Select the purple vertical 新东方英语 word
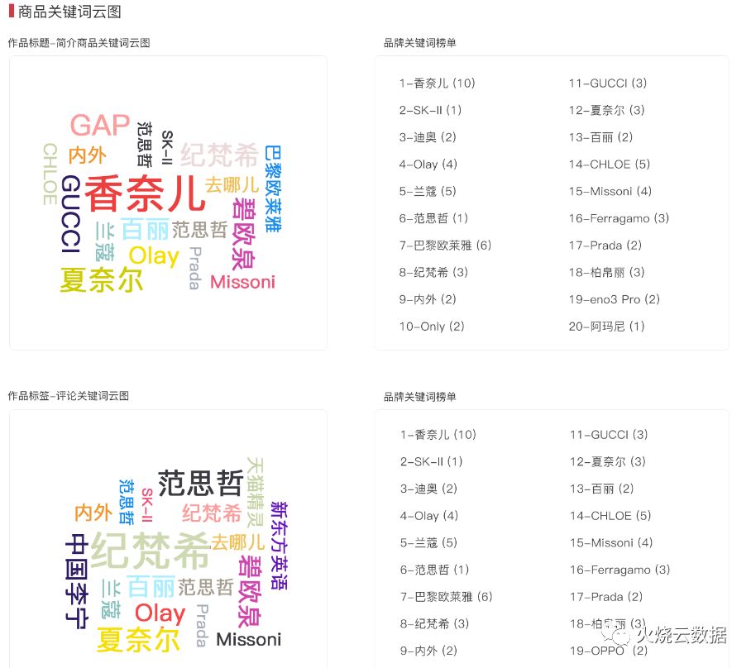 pos(279,546)
